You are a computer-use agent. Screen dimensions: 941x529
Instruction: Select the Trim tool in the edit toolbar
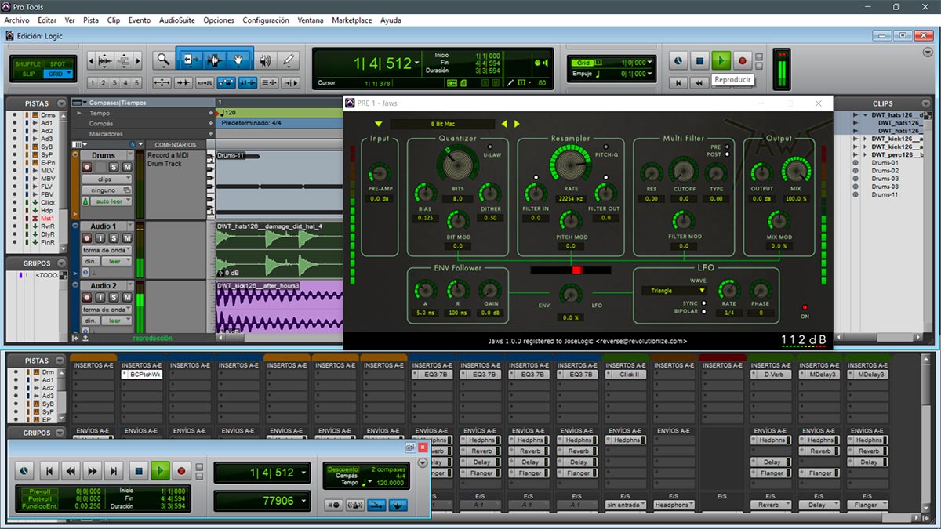click(x=189, y=60)
